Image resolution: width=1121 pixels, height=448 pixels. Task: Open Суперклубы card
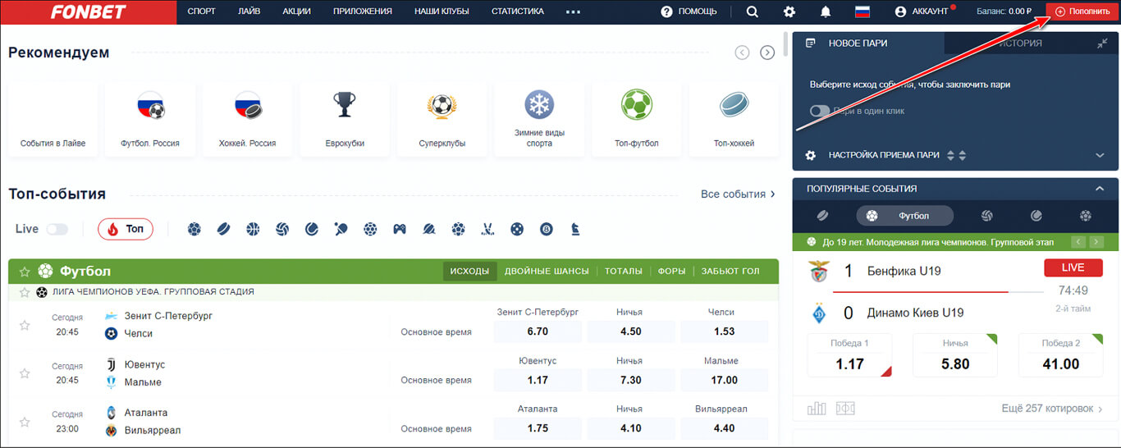click(x=442, y=120)
